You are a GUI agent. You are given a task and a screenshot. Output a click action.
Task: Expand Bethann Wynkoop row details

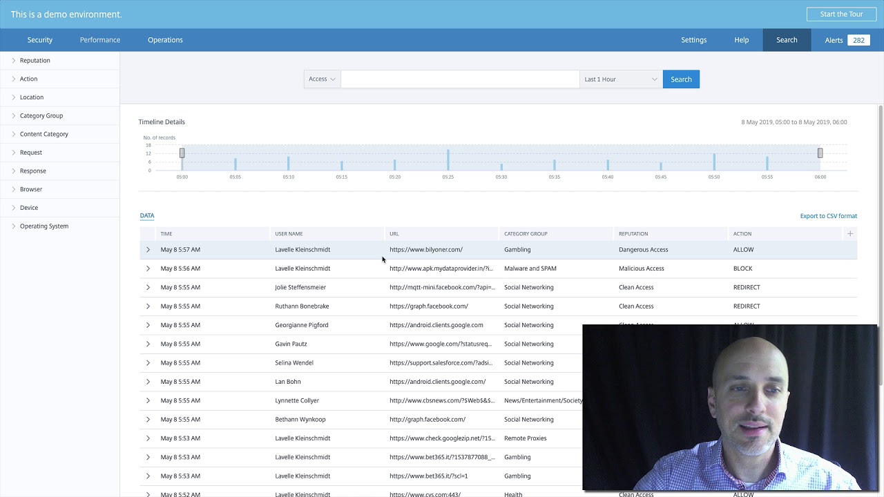148,420
